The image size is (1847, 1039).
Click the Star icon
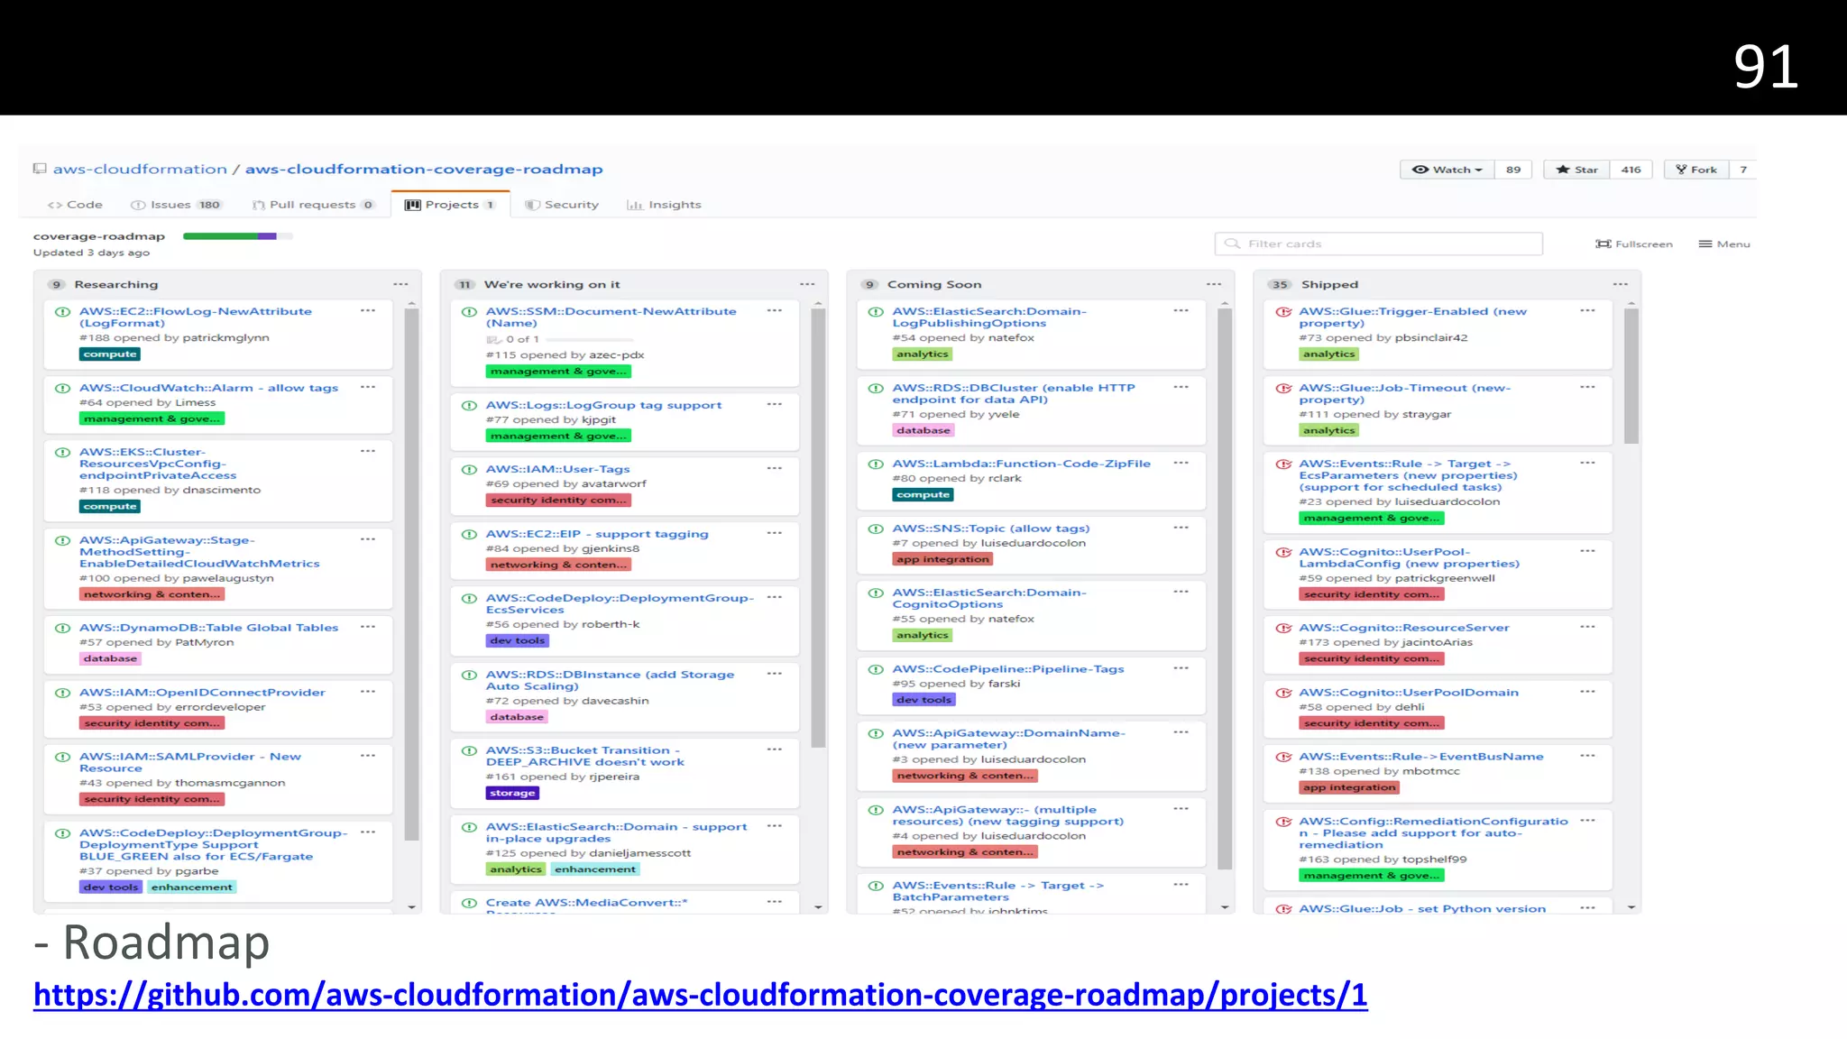(1562, 170)
